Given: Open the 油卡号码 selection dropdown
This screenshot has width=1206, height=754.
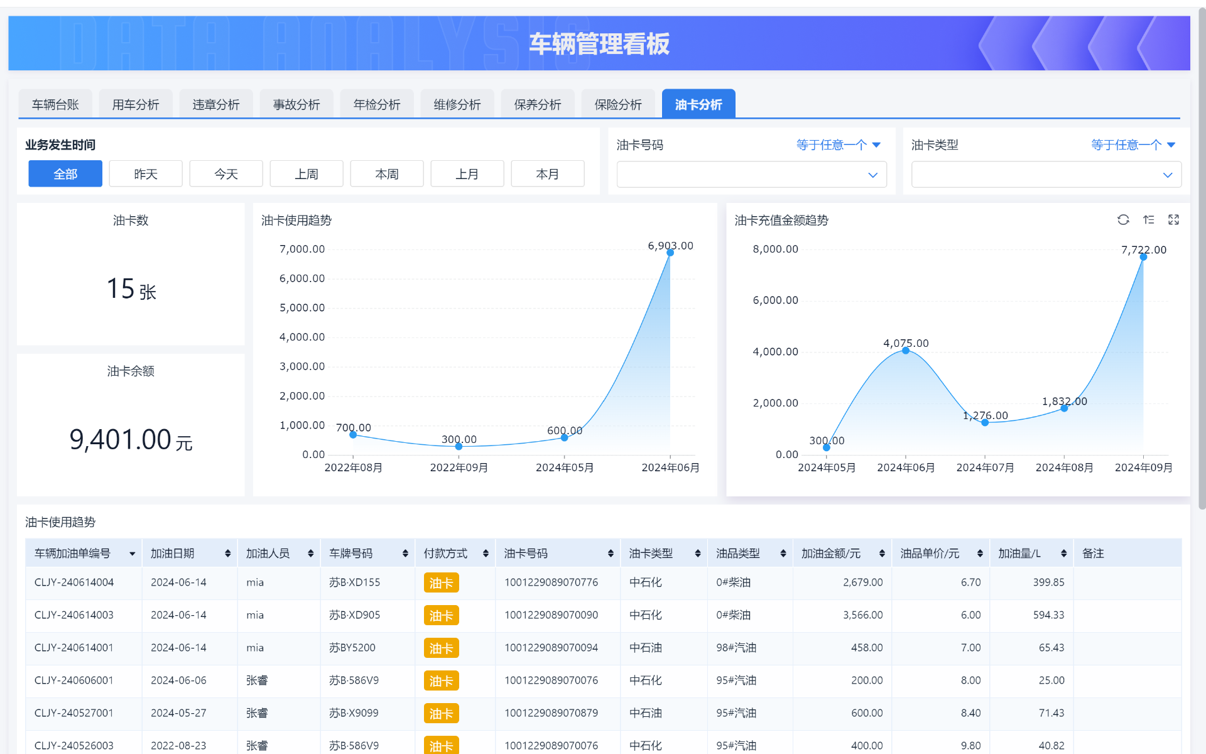Looking at the screenshot, I should click(x=751, y=175).
